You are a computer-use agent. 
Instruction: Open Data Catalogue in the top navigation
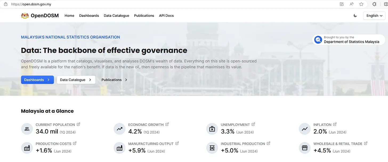tap(116, 16)
